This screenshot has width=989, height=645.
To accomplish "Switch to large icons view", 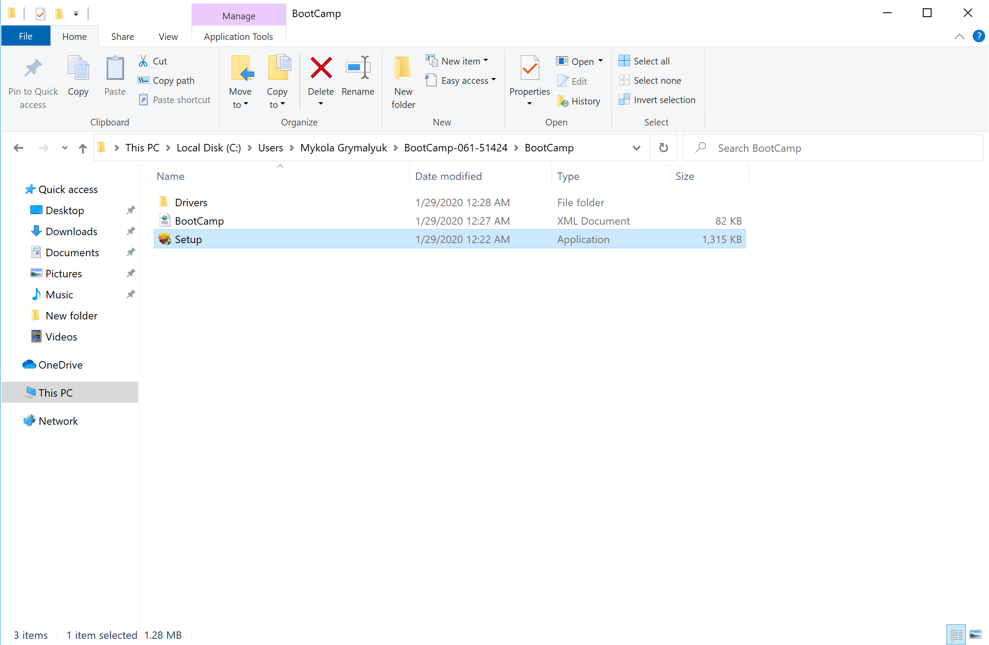I will [x=975, y=634].
